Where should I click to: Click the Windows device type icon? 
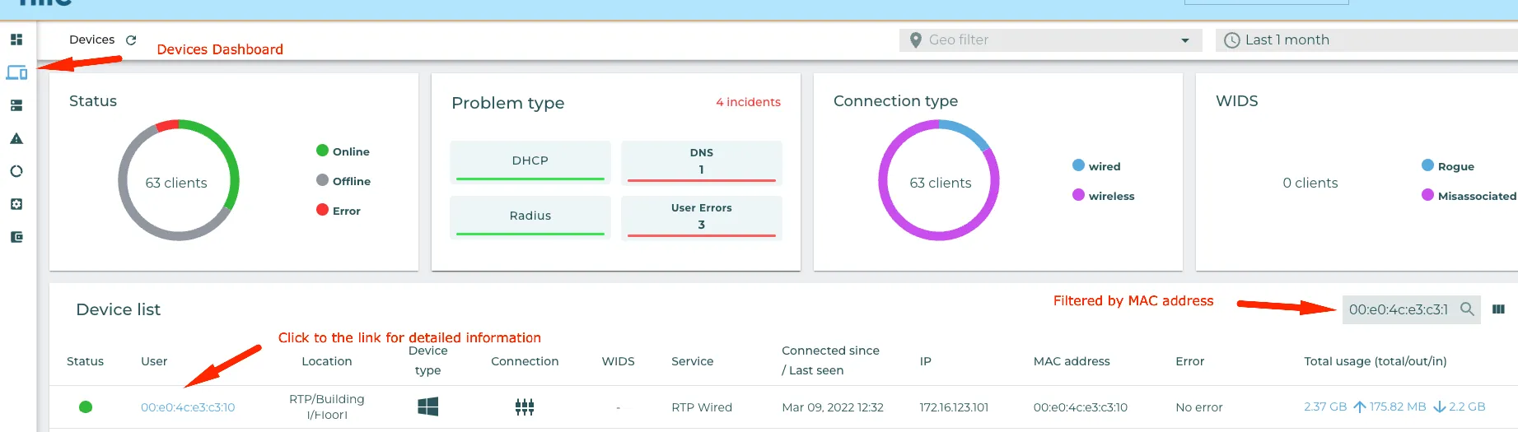(x=428, y=406)
